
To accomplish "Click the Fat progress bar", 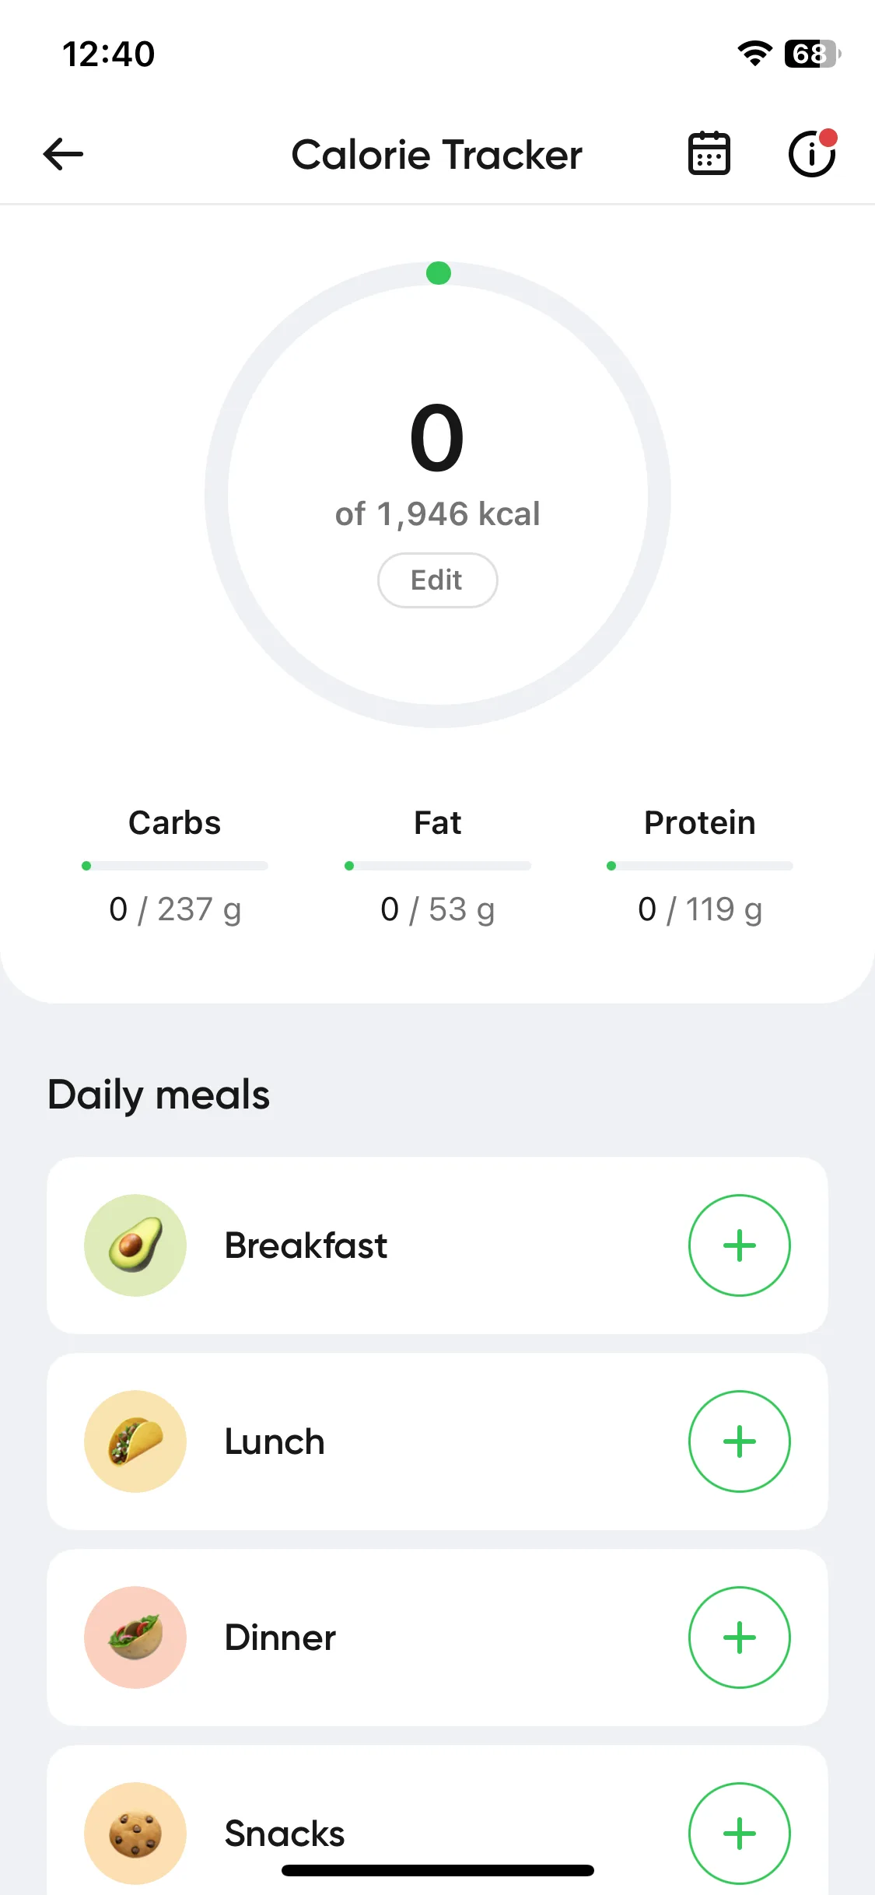I will tap(438, 866).
